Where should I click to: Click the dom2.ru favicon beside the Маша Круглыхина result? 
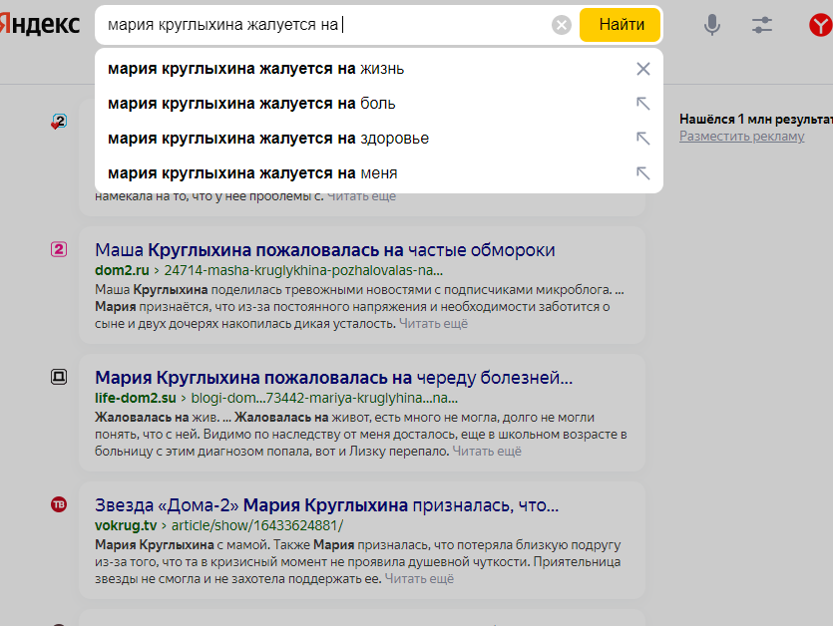(x=59, y=249)
